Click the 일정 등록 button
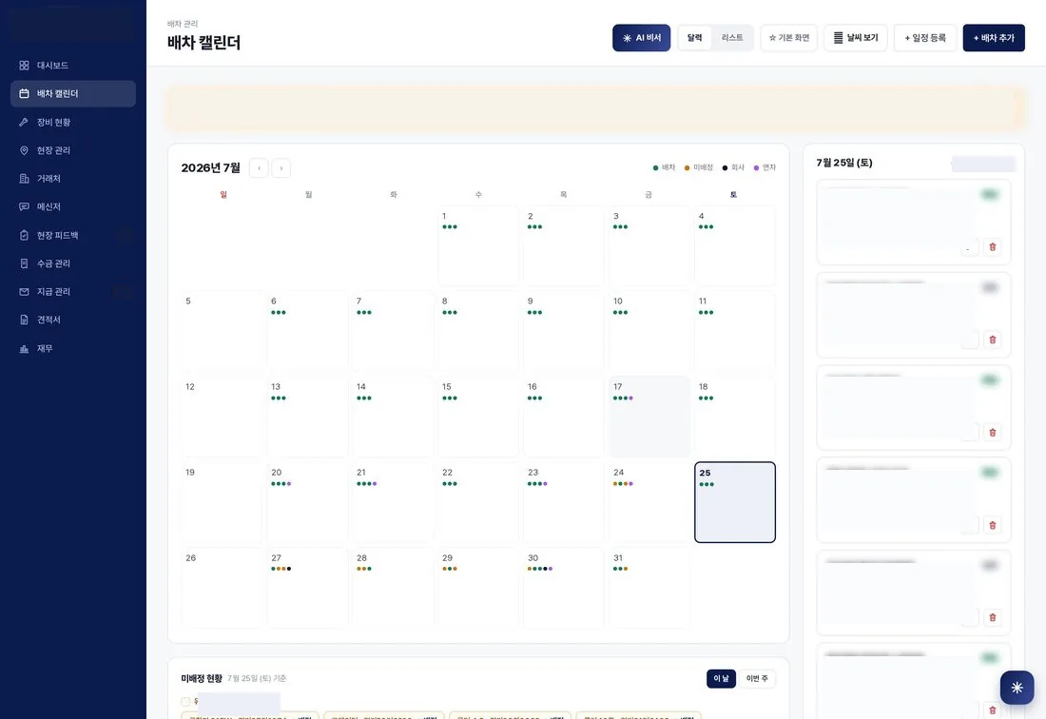Image resolution: width=1046 pixels, height=719 pixels. (925, 38)
